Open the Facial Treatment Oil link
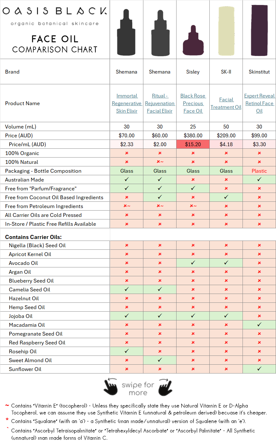Image resolution: width=276 pixels, height=442 pixels. pos(226,103)
